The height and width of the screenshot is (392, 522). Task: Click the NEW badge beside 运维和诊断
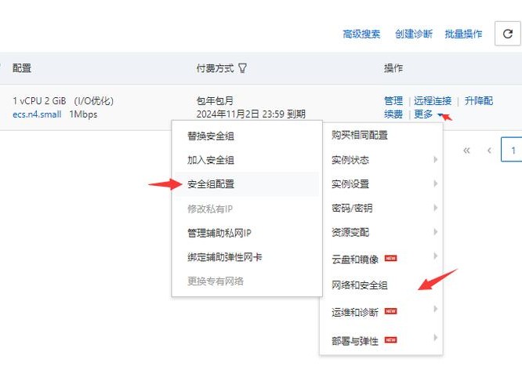(390, 311)
